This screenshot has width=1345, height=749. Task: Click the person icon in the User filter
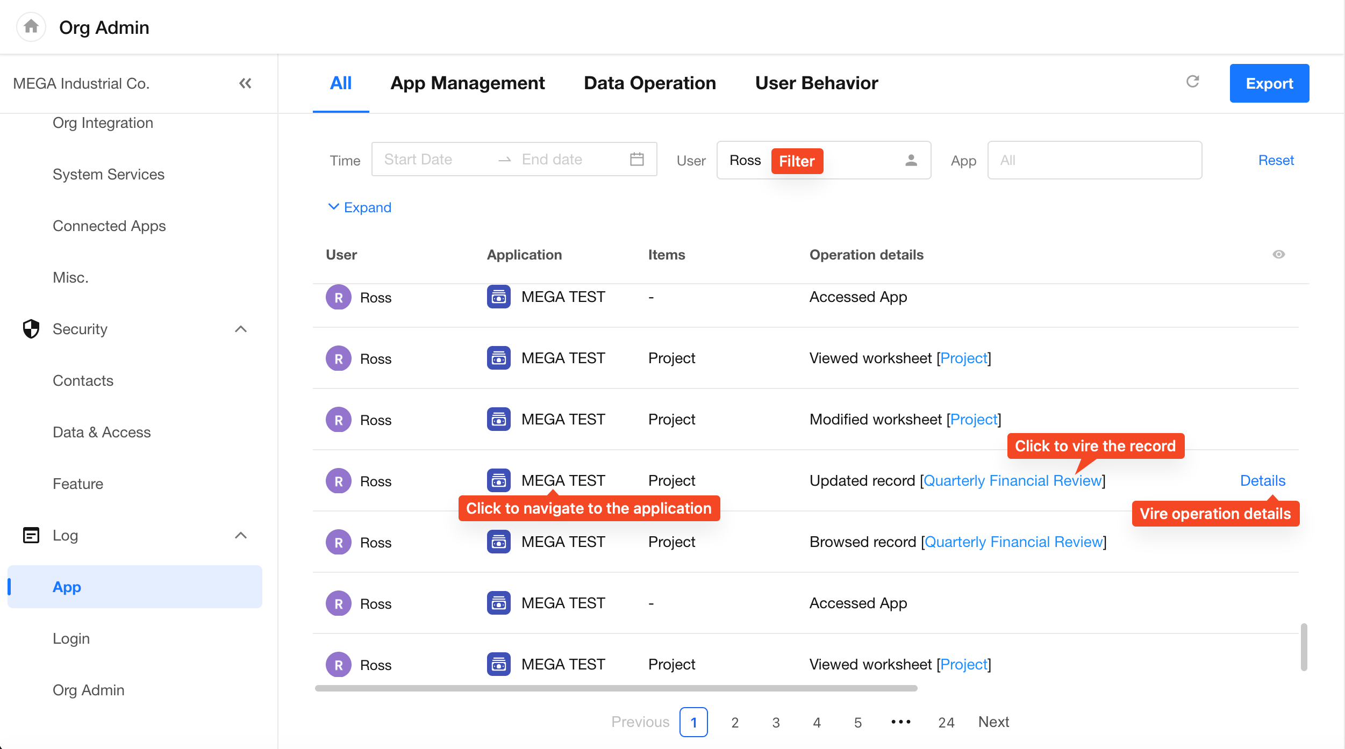point(911,160)
